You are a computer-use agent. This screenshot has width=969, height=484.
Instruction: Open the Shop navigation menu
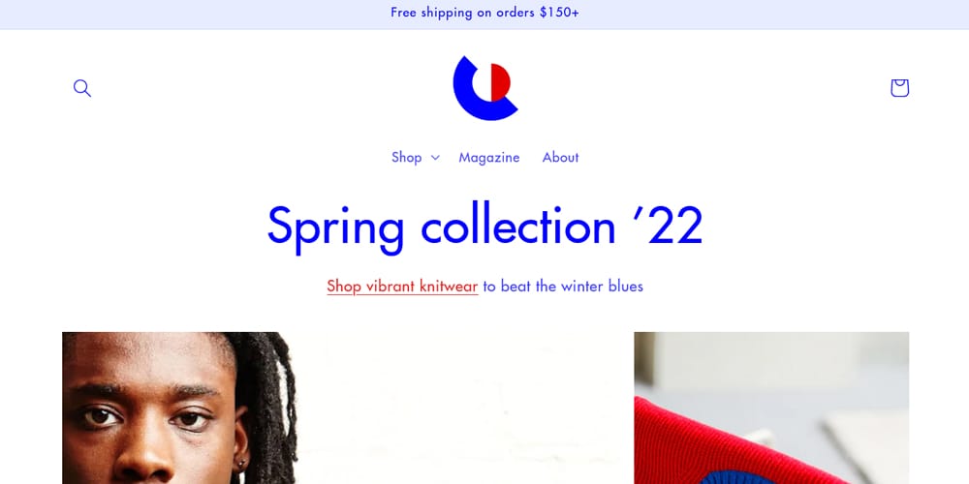416,158
